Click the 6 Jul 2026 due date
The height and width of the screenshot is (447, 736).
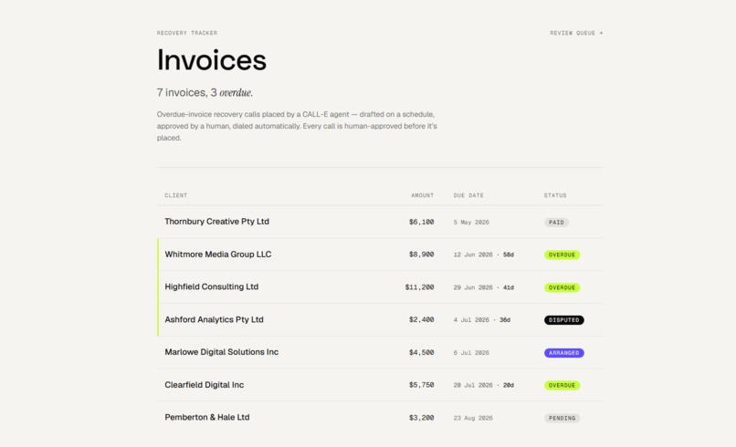tap(471, 353)
